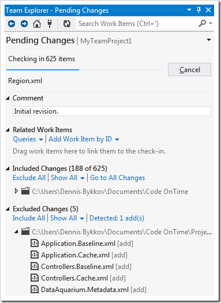Collapse the Comment section

click(x=8, y=98)
